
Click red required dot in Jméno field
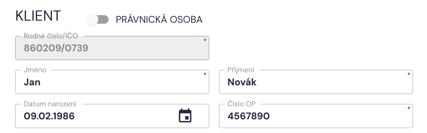click(205, 74)
